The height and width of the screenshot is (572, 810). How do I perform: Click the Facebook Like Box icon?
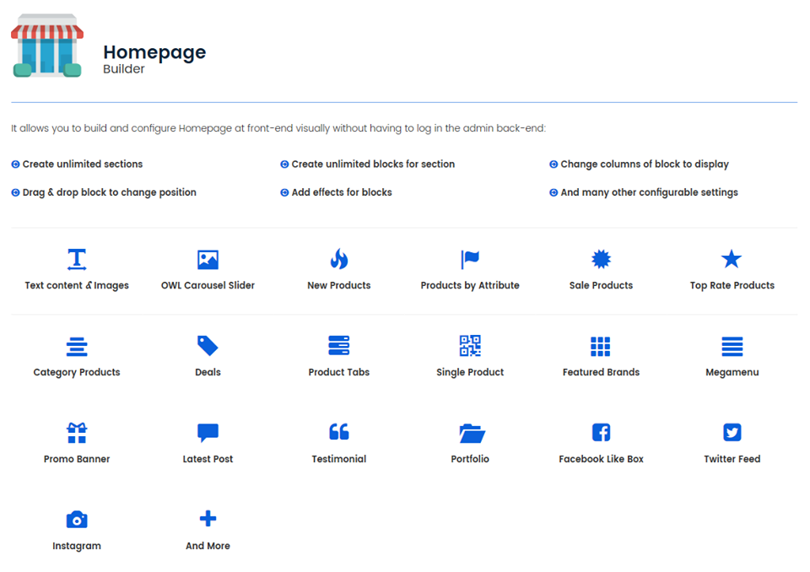coord(601,432)
